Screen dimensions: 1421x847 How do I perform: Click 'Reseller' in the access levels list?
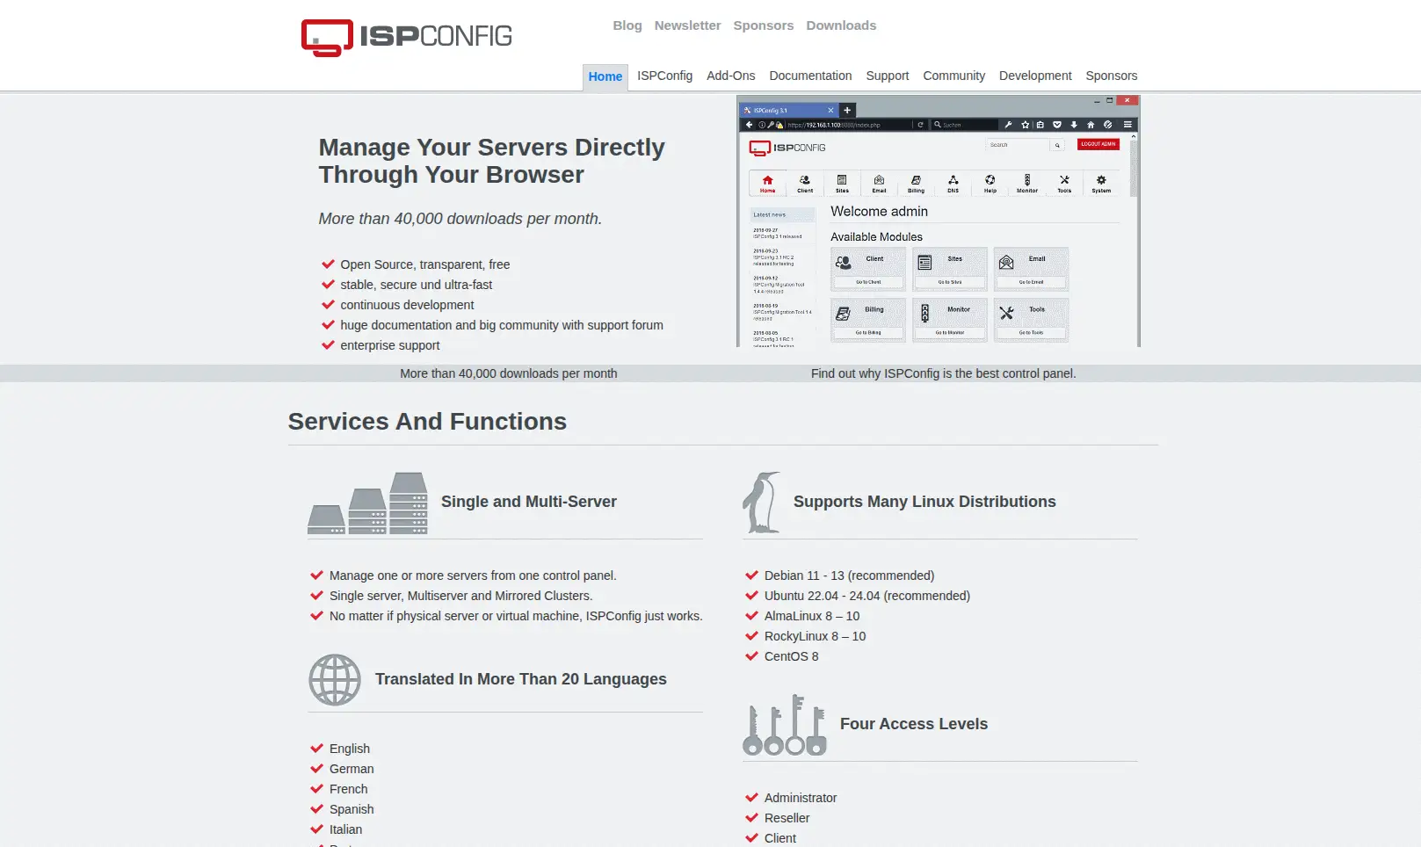point(787,818)
